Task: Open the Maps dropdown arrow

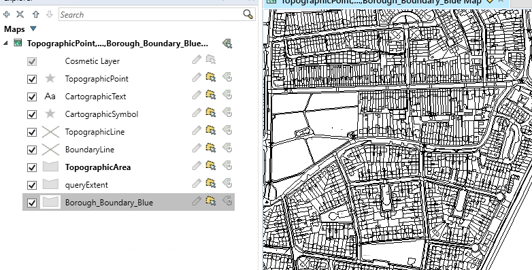Action: [x=33, y=29]
